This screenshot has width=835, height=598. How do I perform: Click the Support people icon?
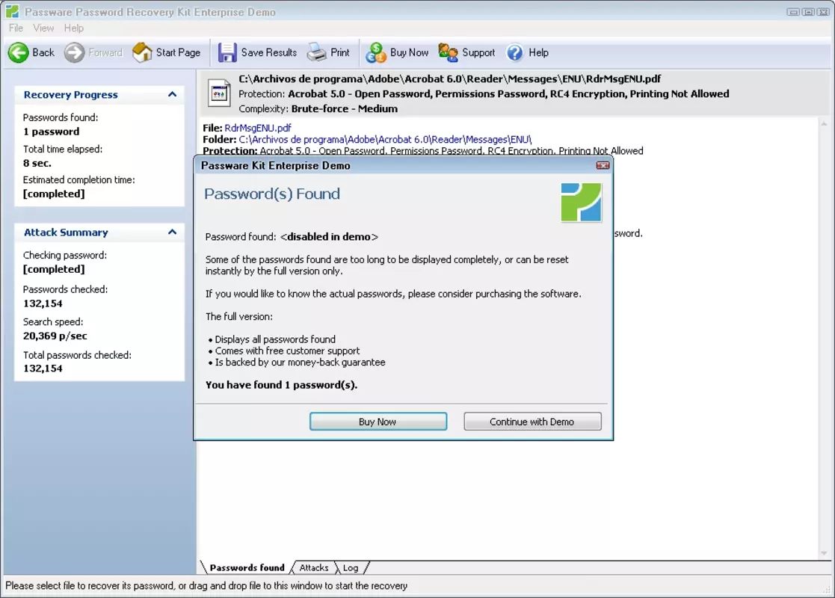pyautogui.click(x=448, y=52)
